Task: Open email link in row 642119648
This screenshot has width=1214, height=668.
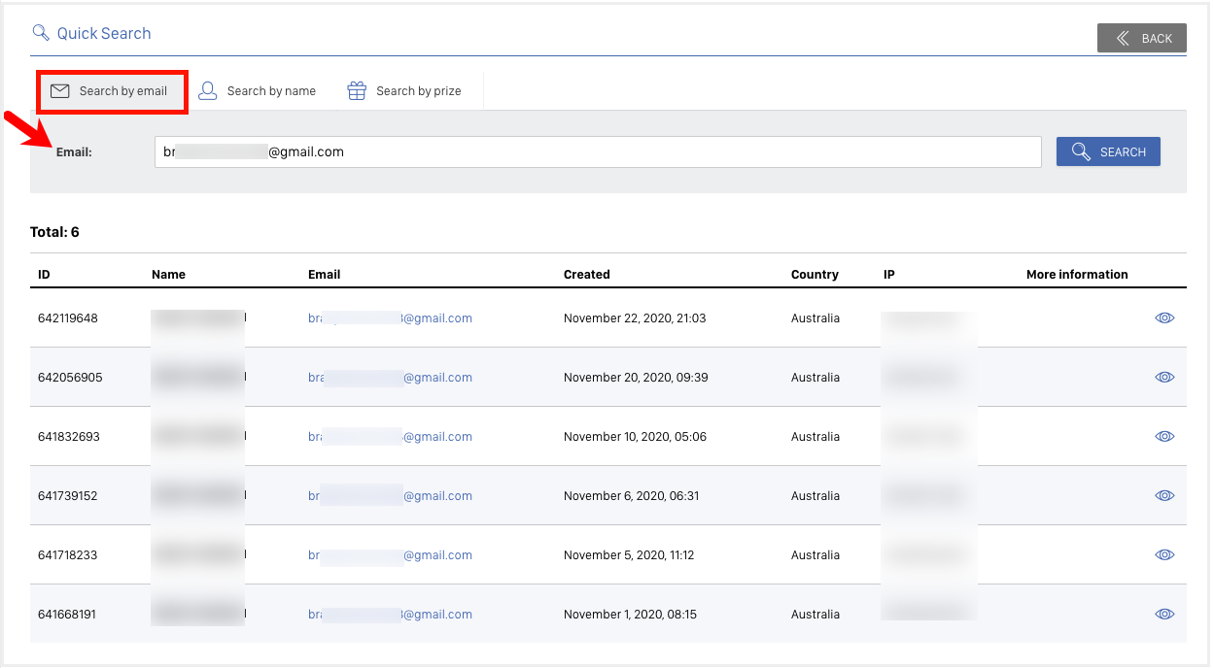Action: point(390,318)
